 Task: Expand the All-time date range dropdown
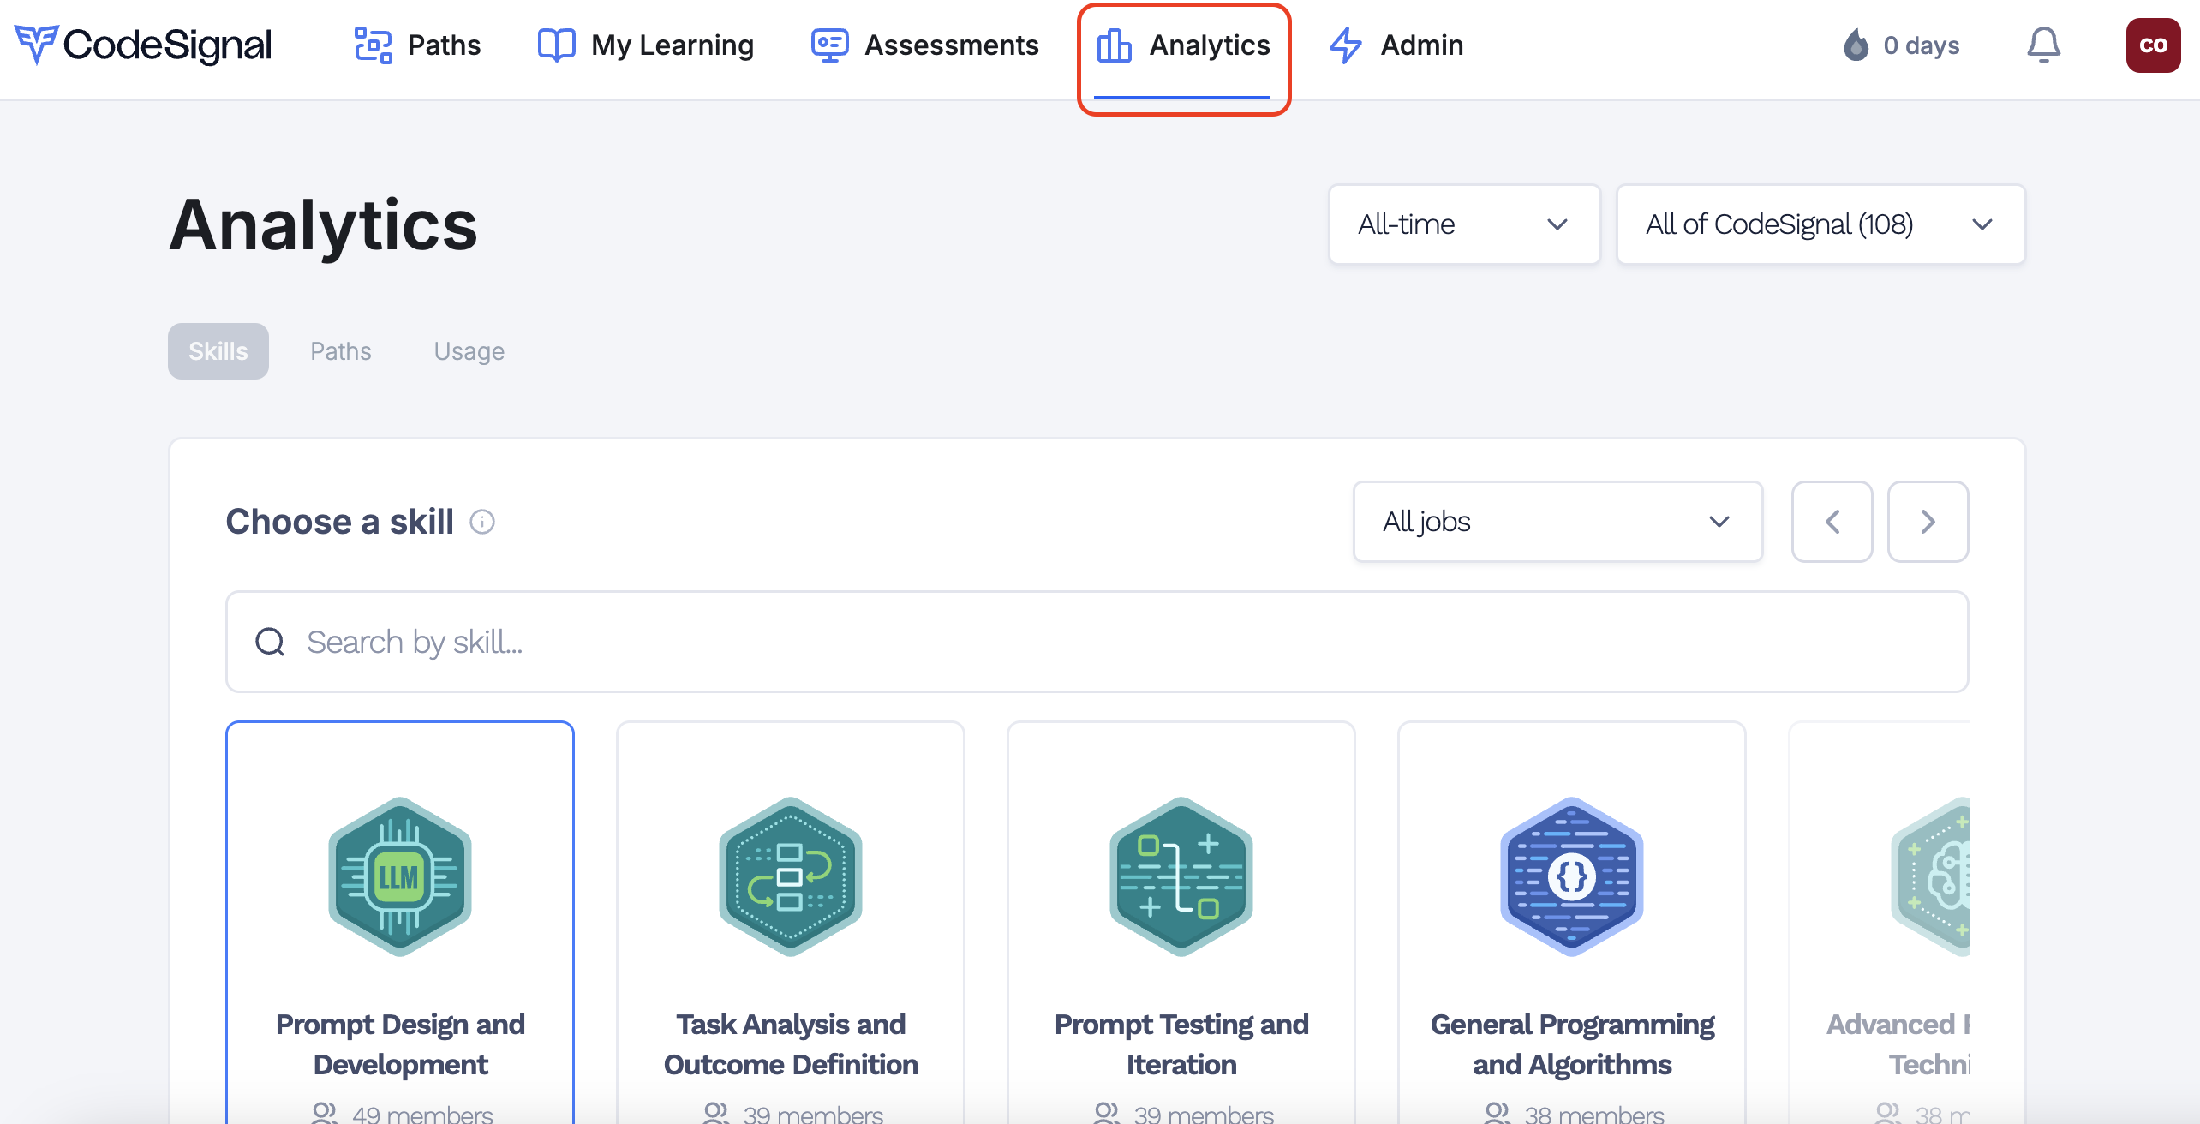(x=1464, y=224)
